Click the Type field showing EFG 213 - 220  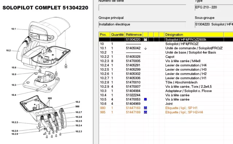point(214,7)
